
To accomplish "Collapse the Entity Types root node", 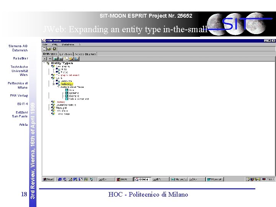I will click(44, 63).
